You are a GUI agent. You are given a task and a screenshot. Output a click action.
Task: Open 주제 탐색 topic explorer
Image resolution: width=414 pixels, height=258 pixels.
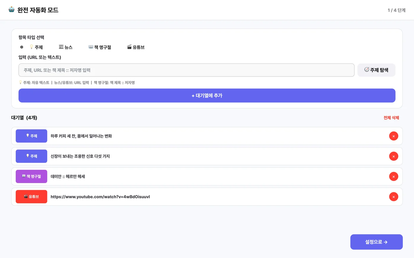[376, 70]
